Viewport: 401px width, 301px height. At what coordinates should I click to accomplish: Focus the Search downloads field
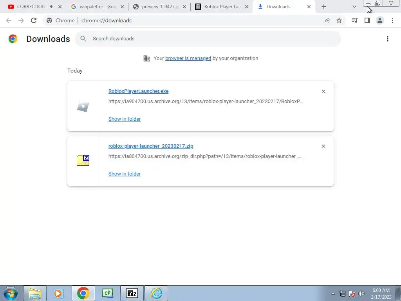(x=208, y=39)
